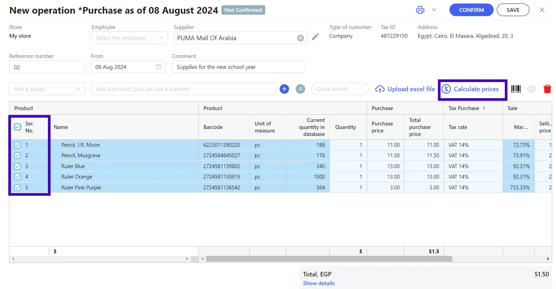Click the barcode icon
This screenshot has width=556, height=289.
coord(516,89)
